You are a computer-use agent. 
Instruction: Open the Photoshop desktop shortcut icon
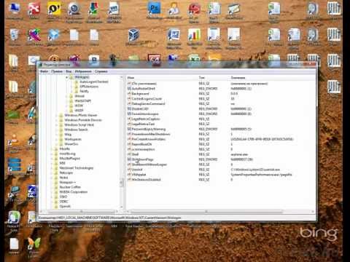pyautogui.click(x=154, y=9)
